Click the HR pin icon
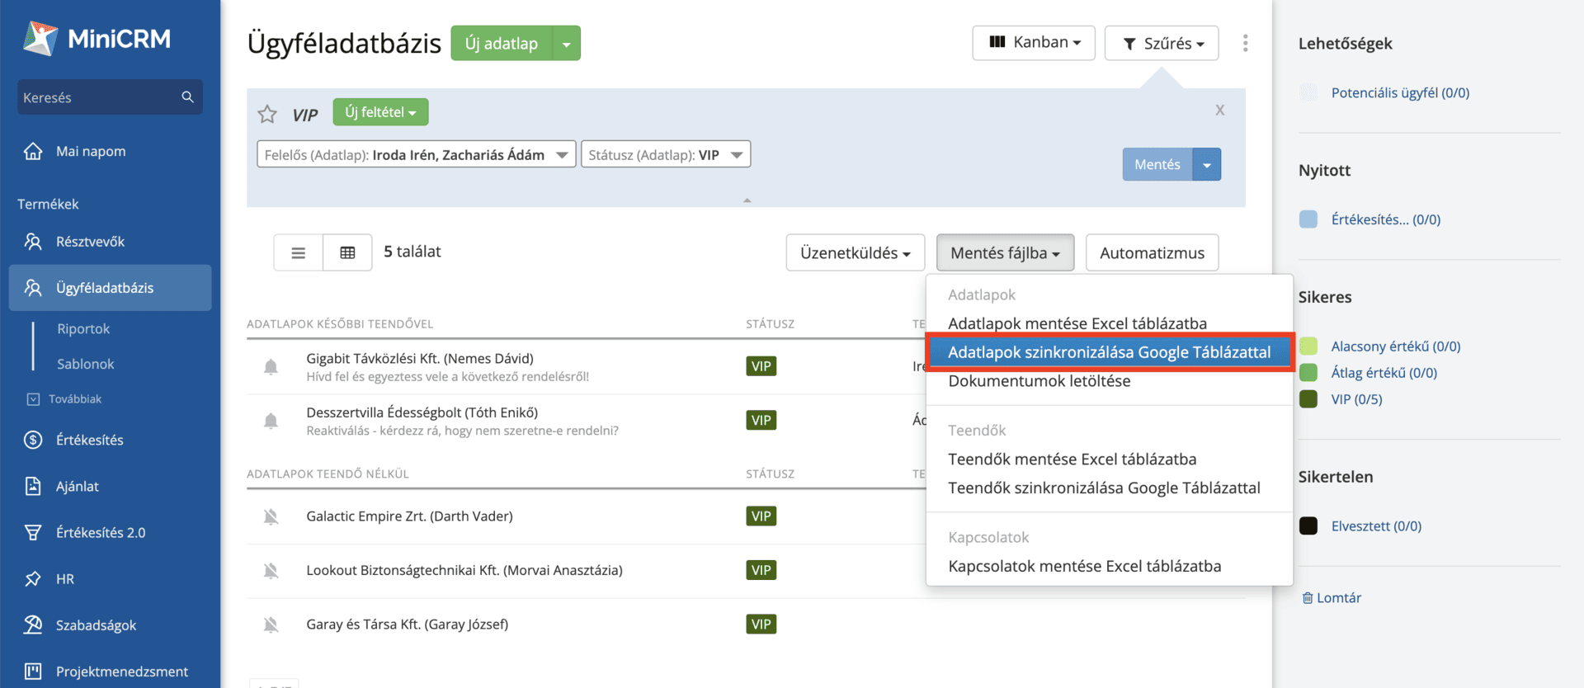 tap(33, 578)
